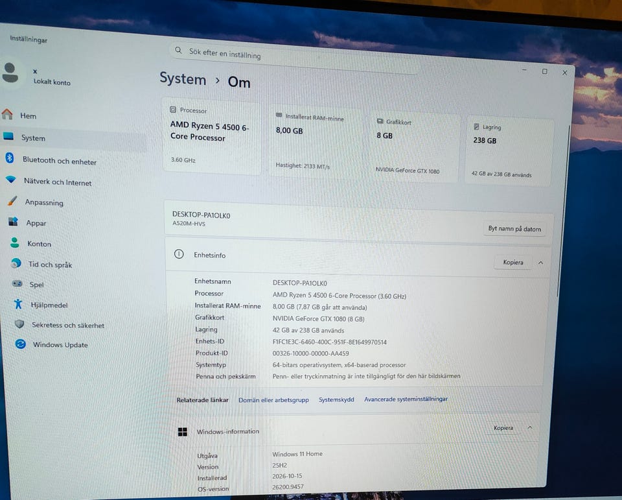Click the Nätverk och Internet wifi icon
The image size is (622, 500).
click(11, 180)
